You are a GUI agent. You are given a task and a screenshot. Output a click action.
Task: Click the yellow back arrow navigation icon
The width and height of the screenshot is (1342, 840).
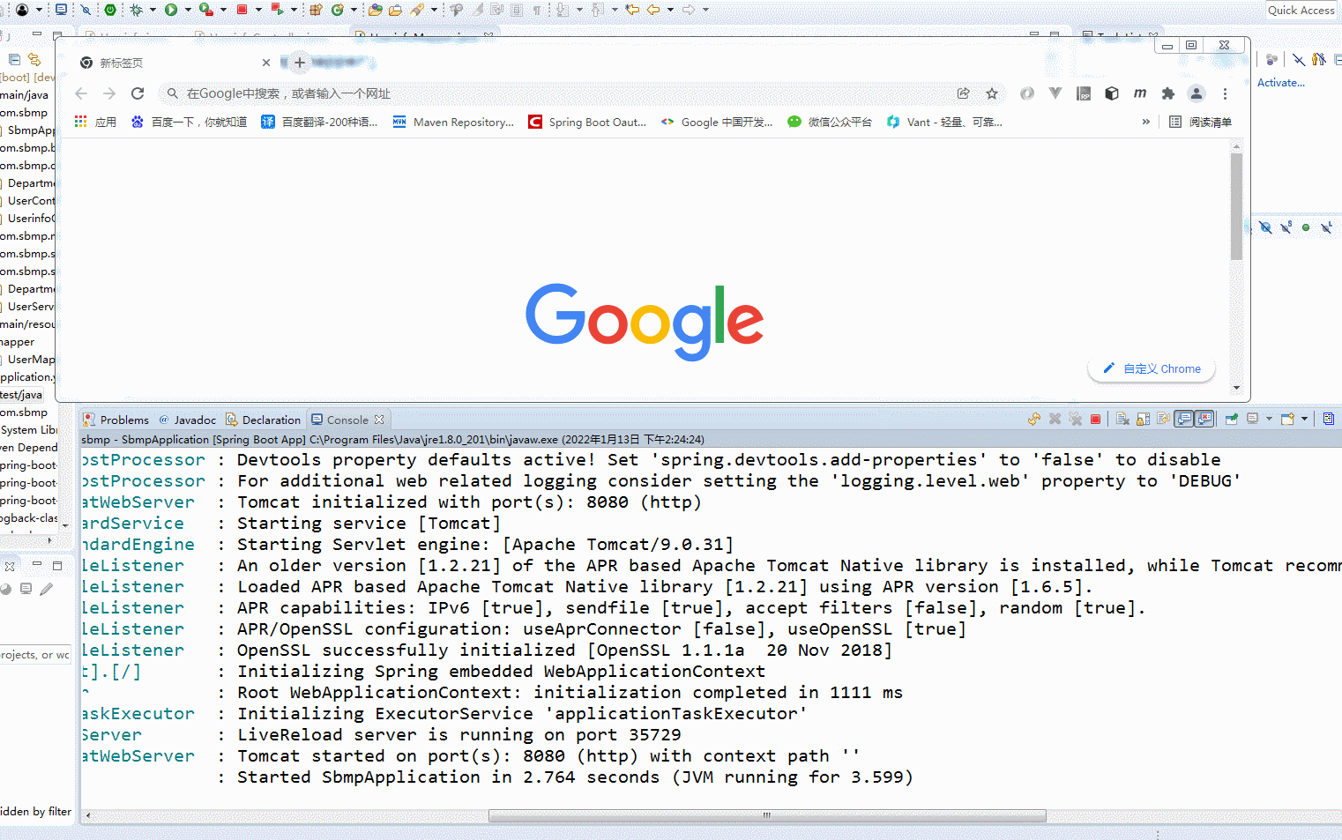(x=653, y=10)
